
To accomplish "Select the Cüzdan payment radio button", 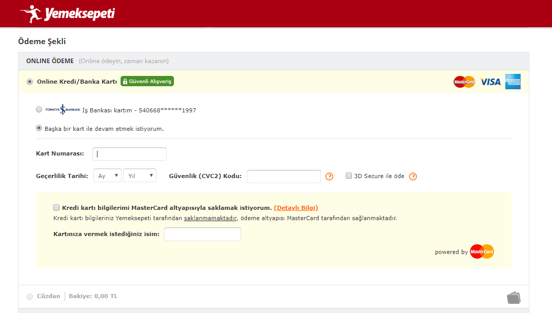I will coord(30,297).
